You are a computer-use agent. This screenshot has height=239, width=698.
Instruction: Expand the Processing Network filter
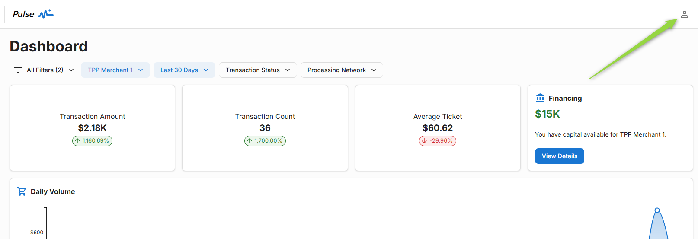342,70
